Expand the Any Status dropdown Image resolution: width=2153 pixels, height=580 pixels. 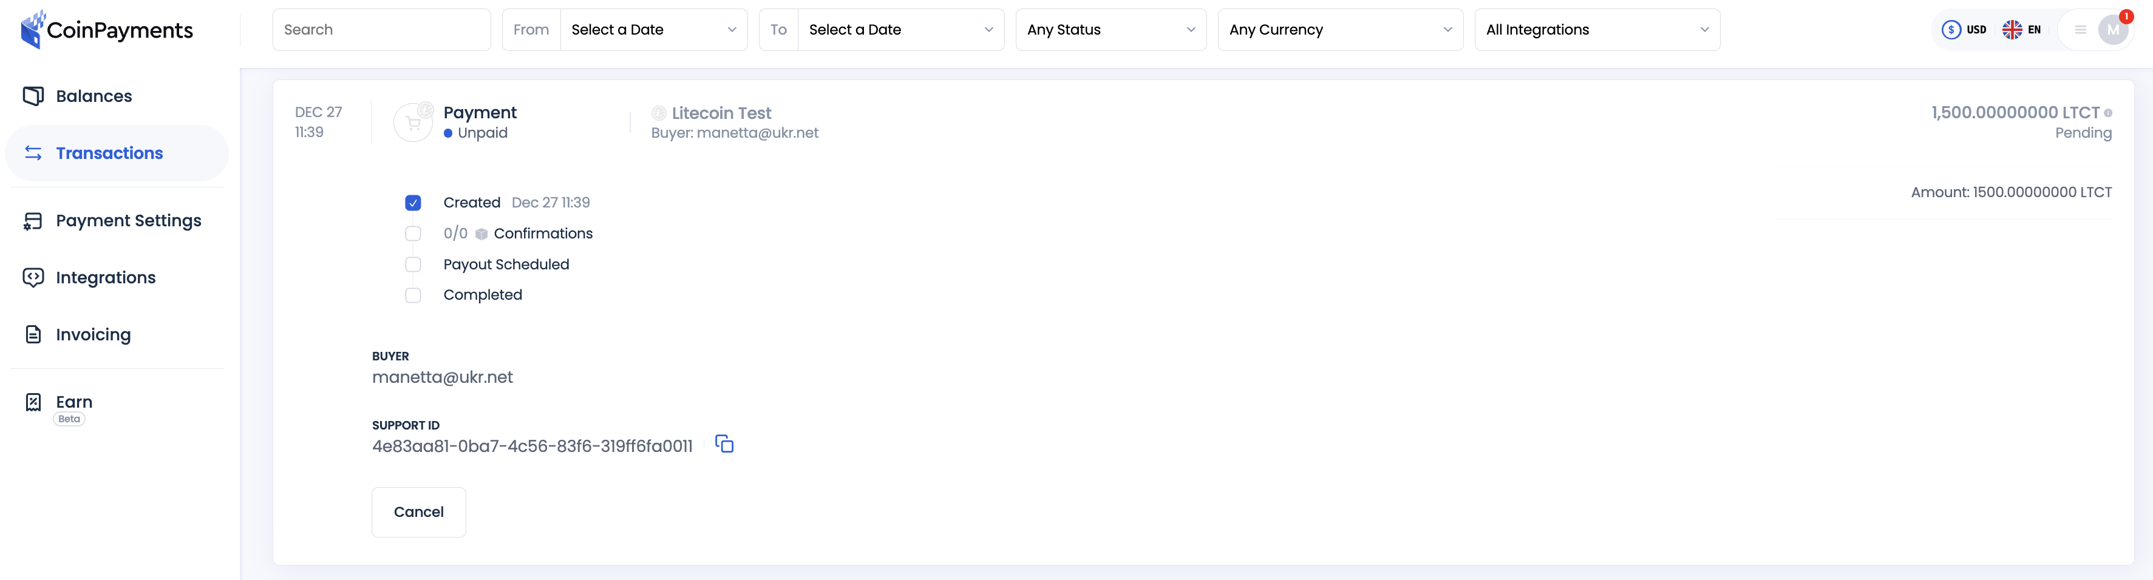(x=1112, y=29)
